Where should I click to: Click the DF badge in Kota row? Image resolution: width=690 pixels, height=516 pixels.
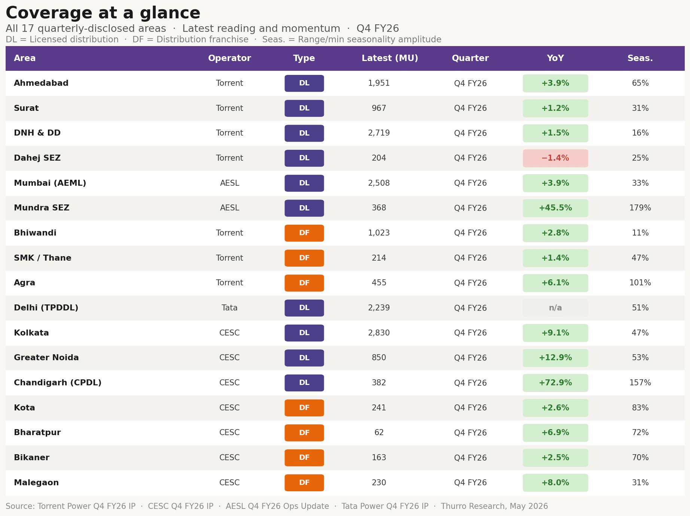pos(304,408)
